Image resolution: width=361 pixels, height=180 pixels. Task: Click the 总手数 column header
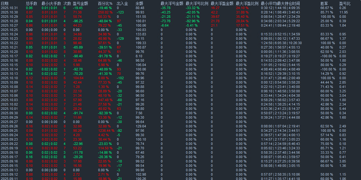(32, 3)
